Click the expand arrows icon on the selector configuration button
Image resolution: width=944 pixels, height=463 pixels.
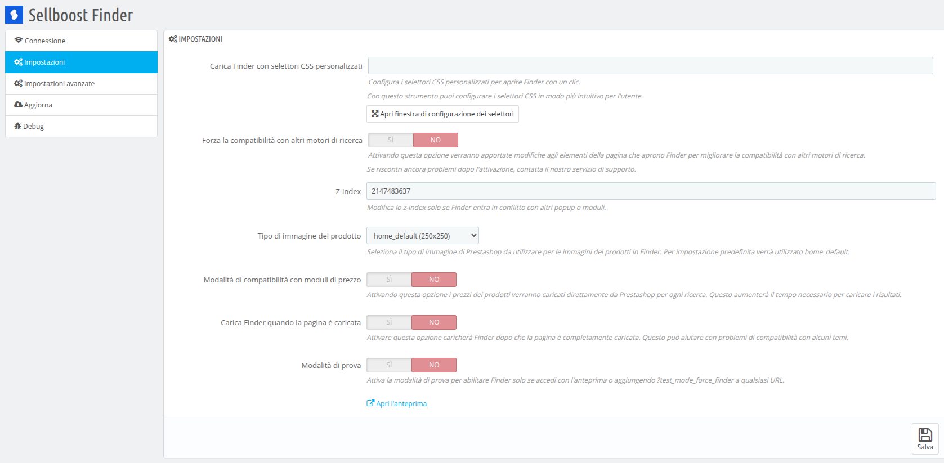[375, 114]
